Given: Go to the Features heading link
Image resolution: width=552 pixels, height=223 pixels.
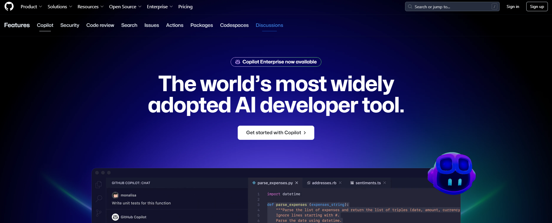Looking at the screenshot, I should pos(17,25).
